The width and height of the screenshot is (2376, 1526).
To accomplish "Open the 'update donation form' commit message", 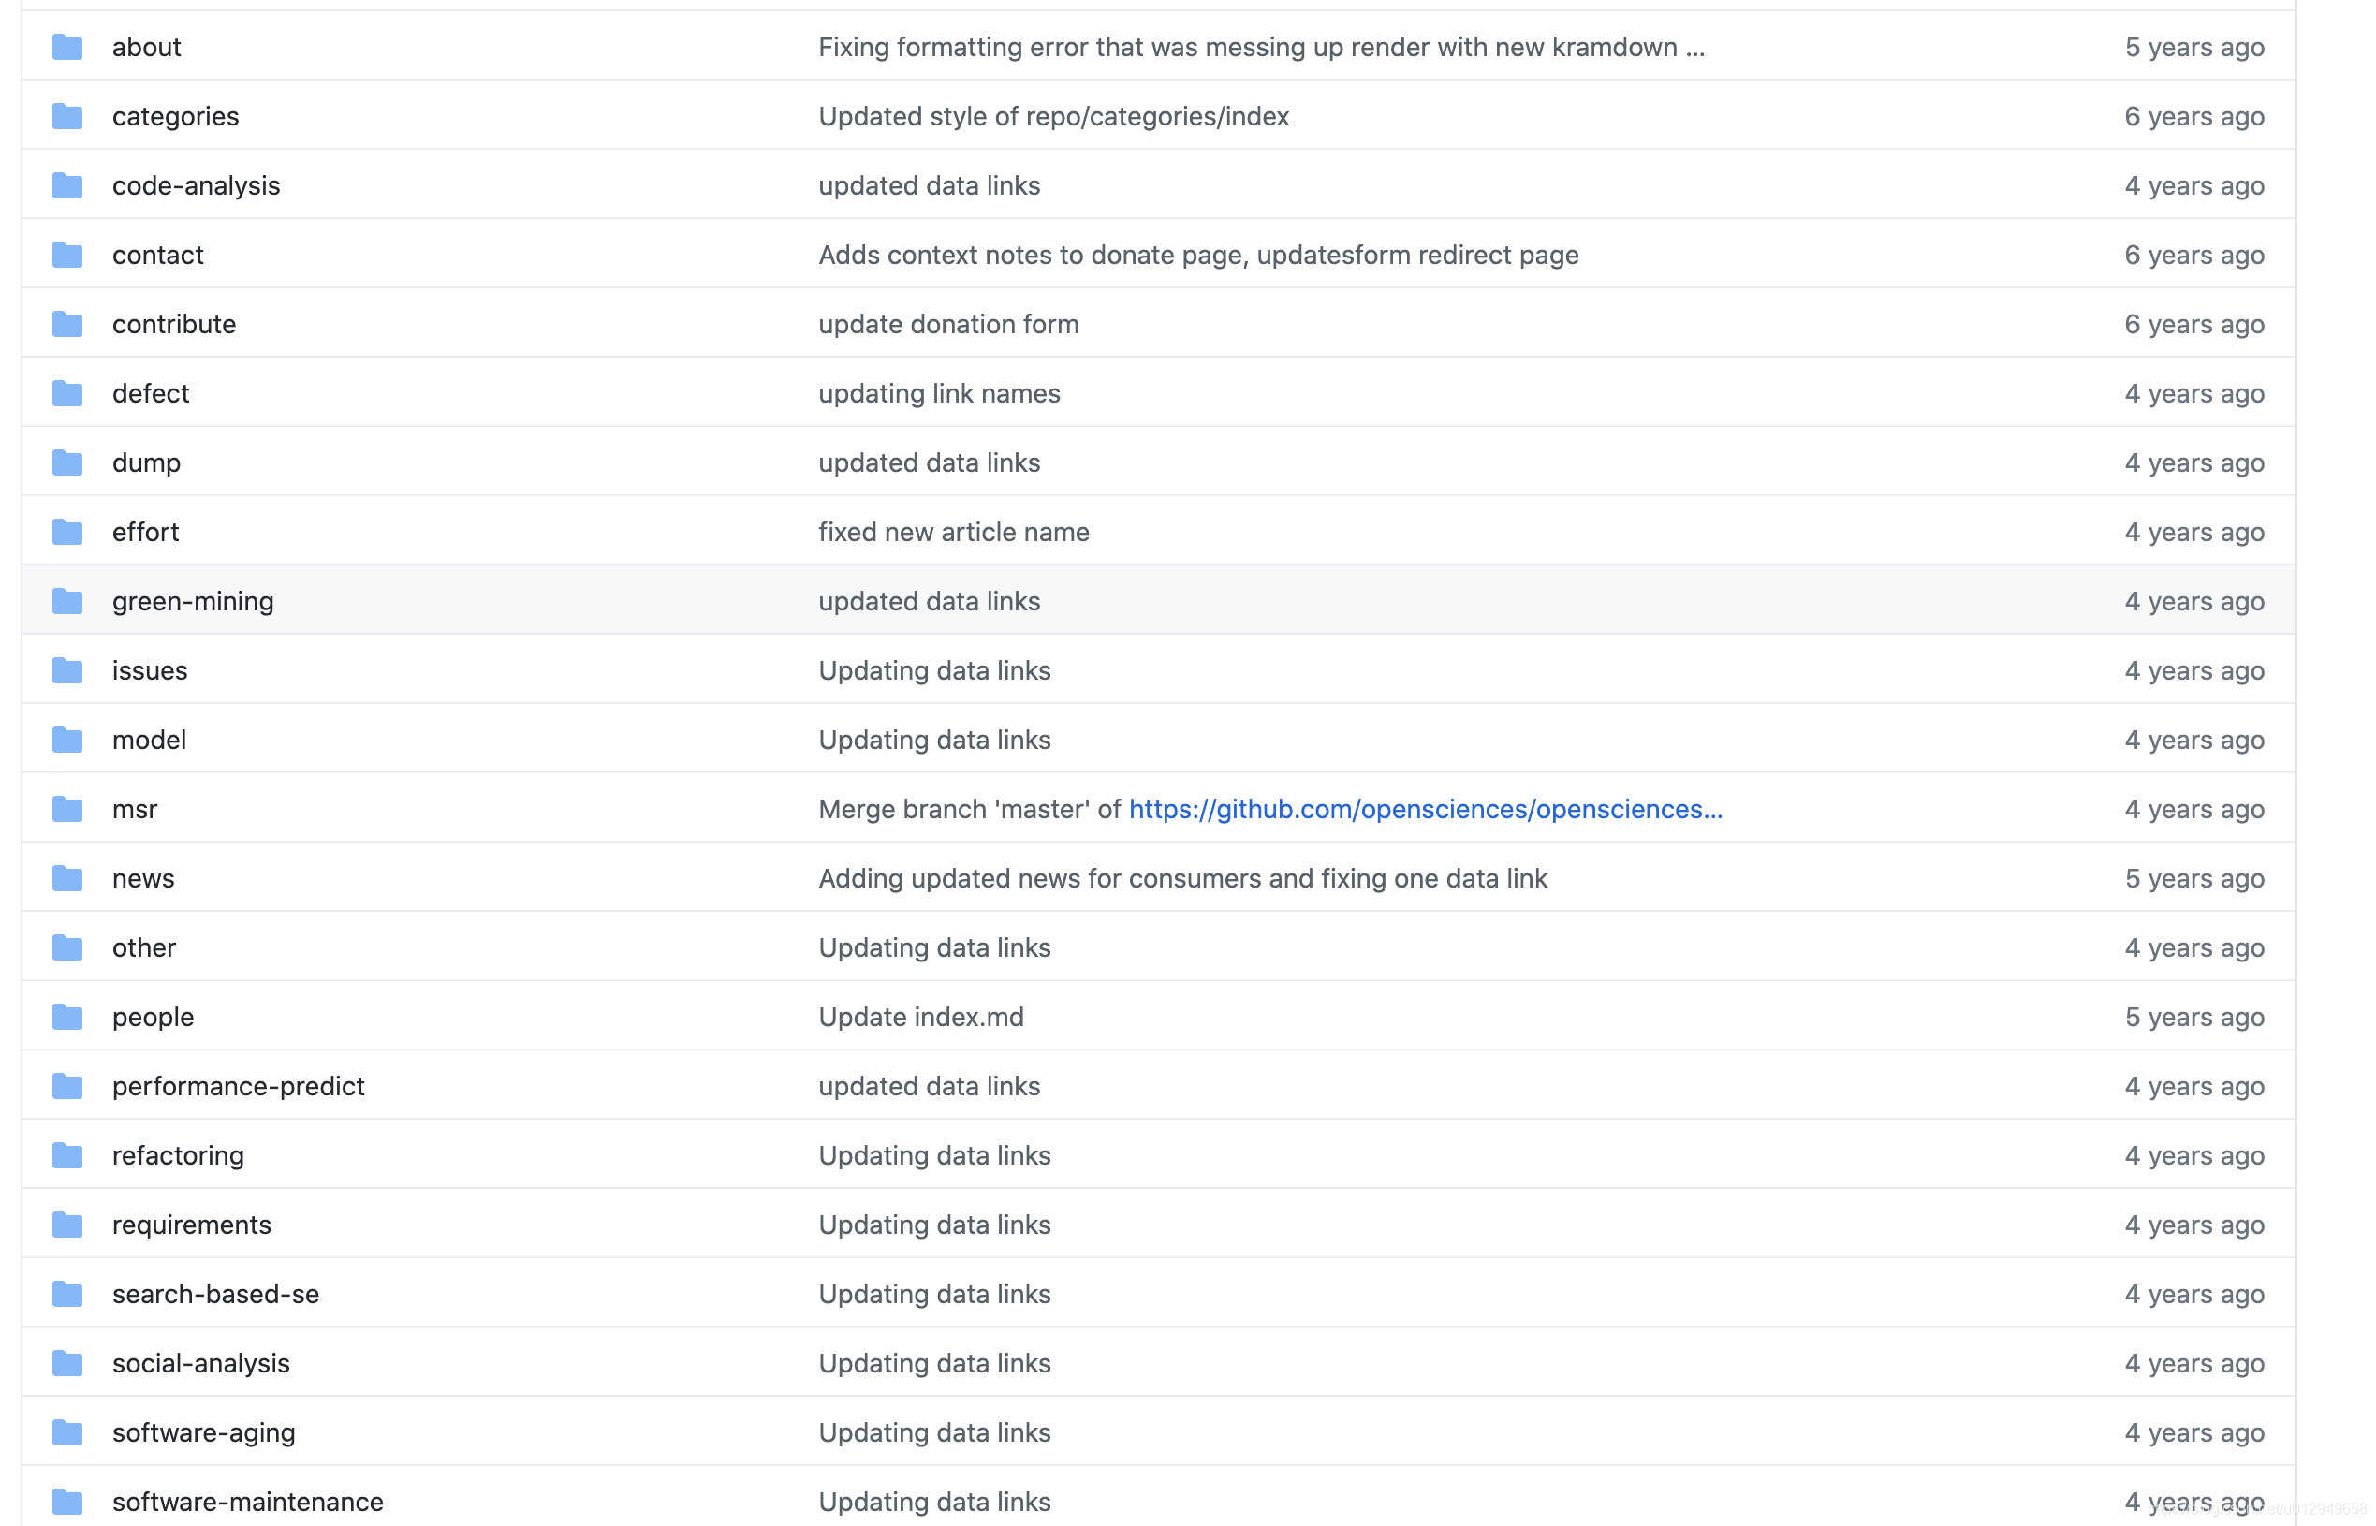I will coord(947,324).
